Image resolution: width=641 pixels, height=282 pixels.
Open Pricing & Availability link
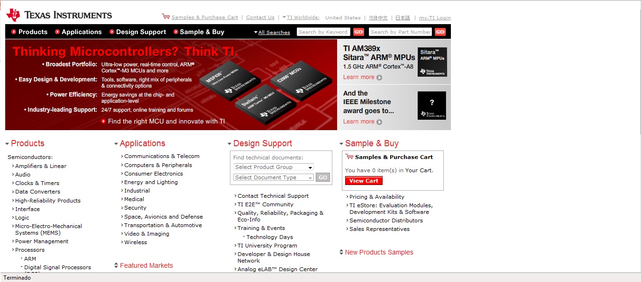377,197
